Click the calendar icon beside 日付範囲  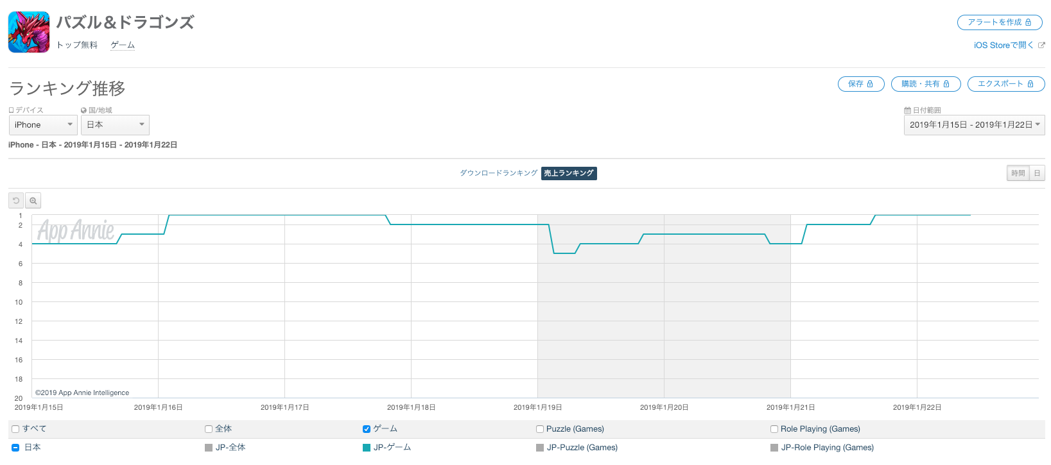coord(907,110)
